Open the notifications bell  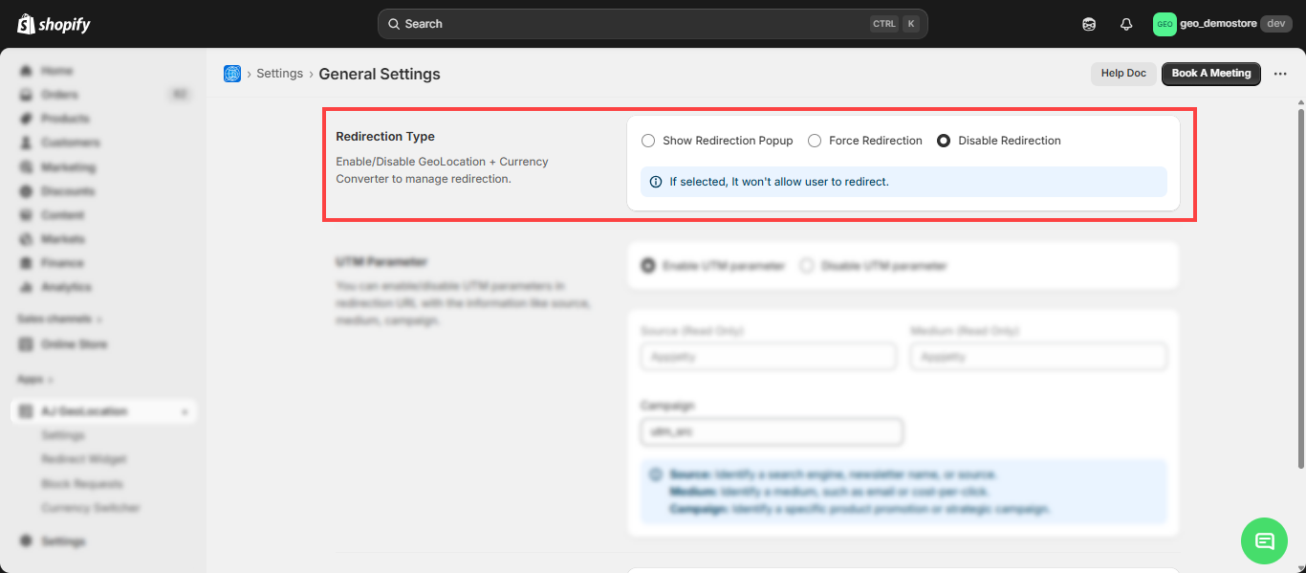(x=1126, y=24)
